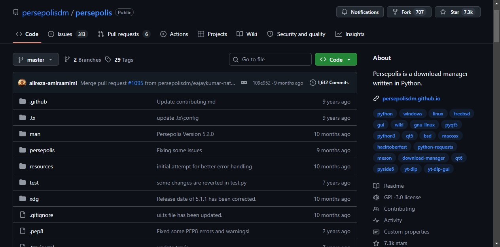The width and height of the screenshot is (500, 247).
Task: Open the 'Fixing some issues' commit message
Action: click(x=179, y=150)
